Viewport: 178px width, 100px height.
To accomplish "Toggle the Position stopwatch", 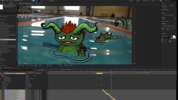I will pos(3,85).
